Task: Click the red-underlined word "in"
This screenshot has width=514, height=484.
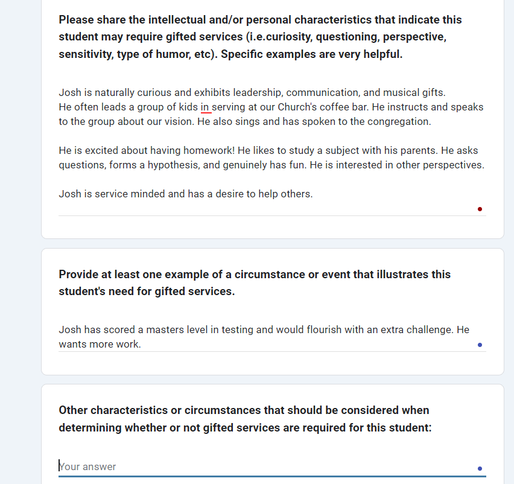Action: click(206, 107)
